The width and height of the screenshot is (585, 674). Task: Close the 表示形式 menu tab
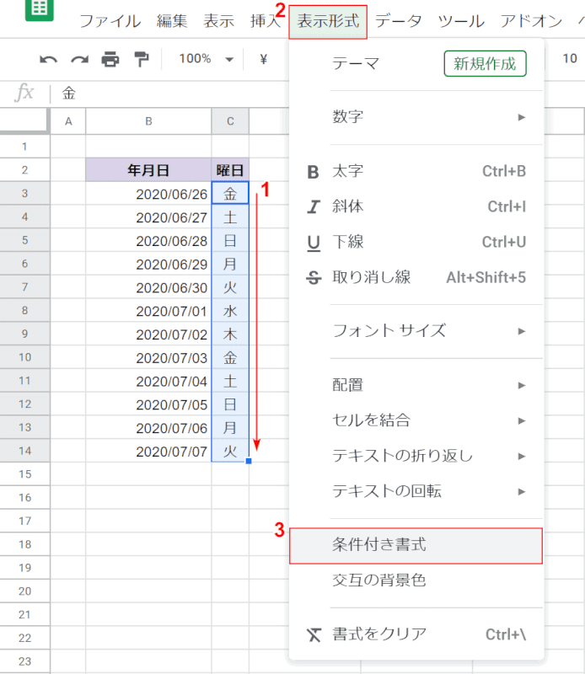tap(328, 22)
